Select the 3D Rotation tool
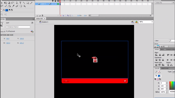 (x=9, y=3)
